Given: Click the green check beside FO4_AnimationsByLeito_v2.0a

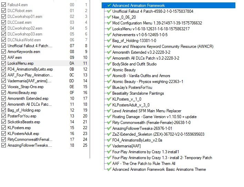Looking at the screenshot, I should 109,140.
